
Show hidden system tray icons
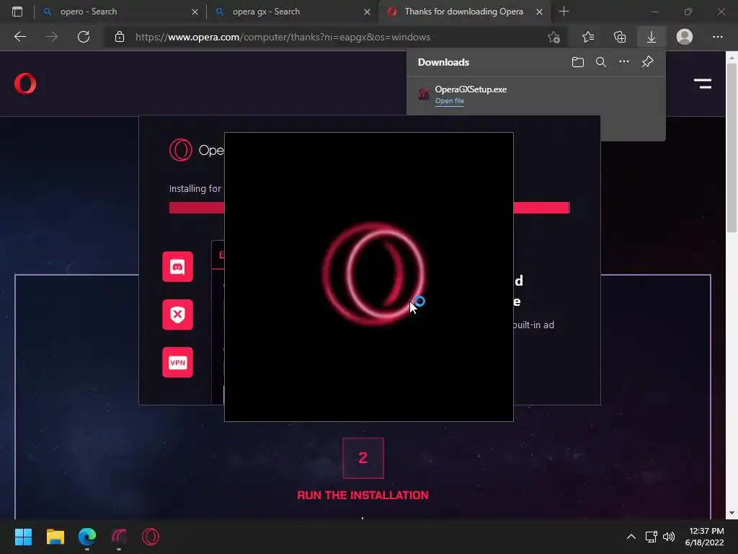pos(631,537)
